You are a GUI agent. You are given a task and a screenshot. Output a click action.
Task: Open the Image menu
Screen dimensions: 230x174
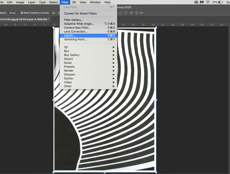[x=20, y=2]
